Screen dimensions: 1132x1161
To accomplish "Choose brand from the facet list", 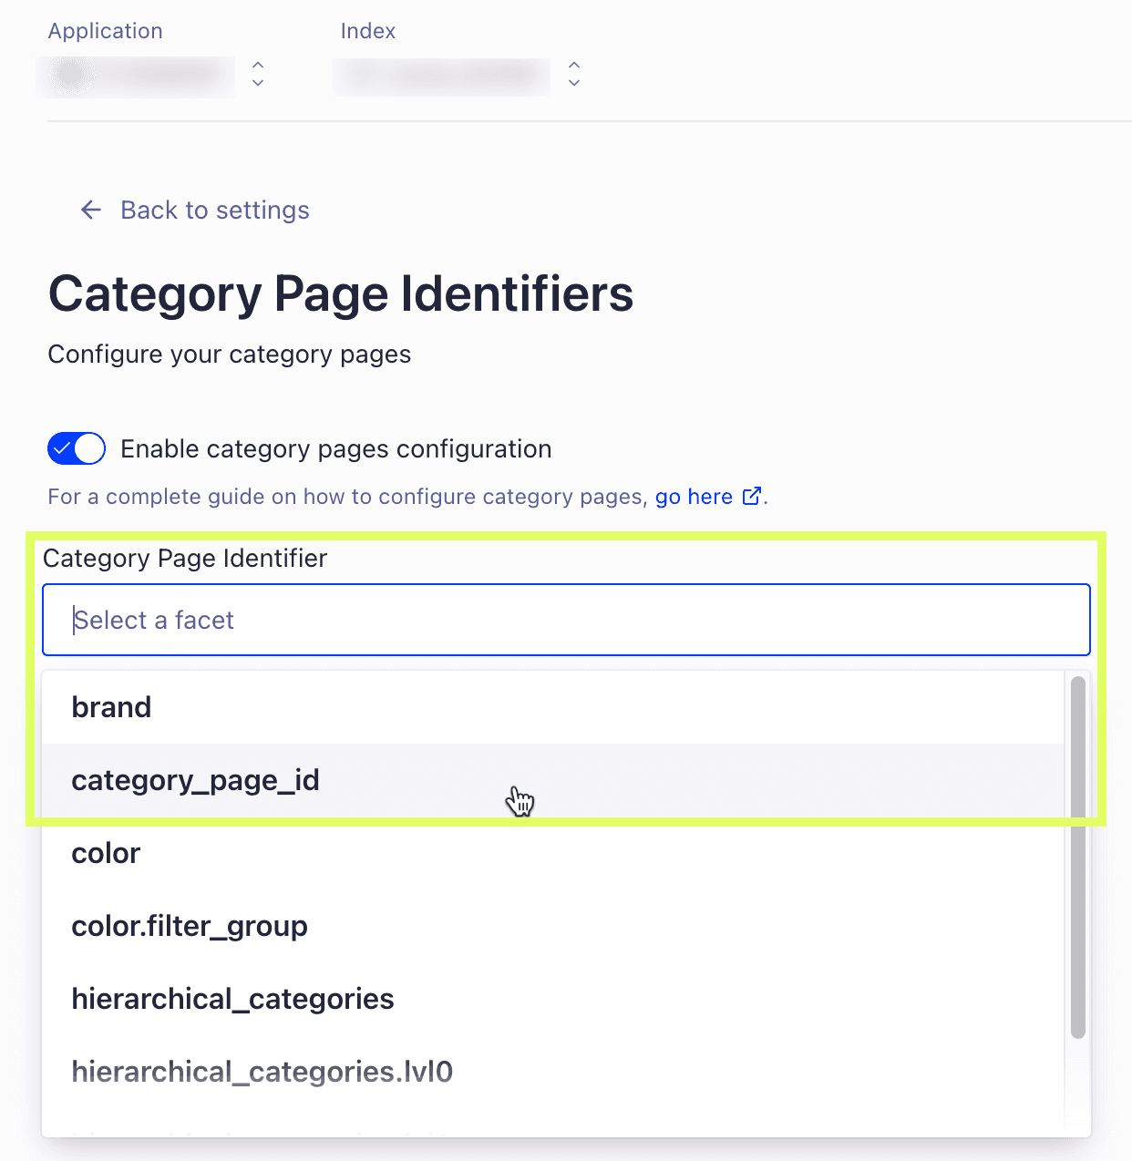I will [553, 707].
